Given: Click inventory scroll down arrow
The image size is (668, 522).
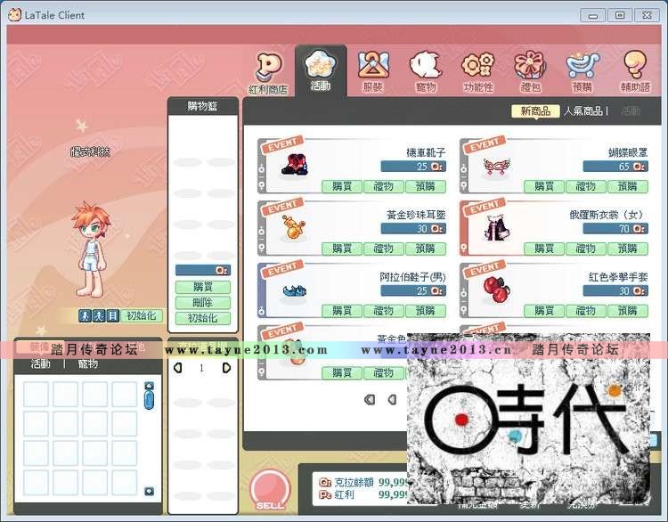Looking at the screenshot, I should click(x=149, y=492).
